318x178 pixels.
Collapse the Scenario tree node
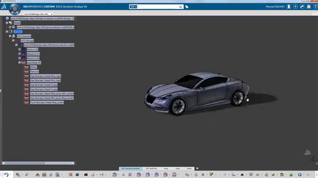tap(7, 32)
